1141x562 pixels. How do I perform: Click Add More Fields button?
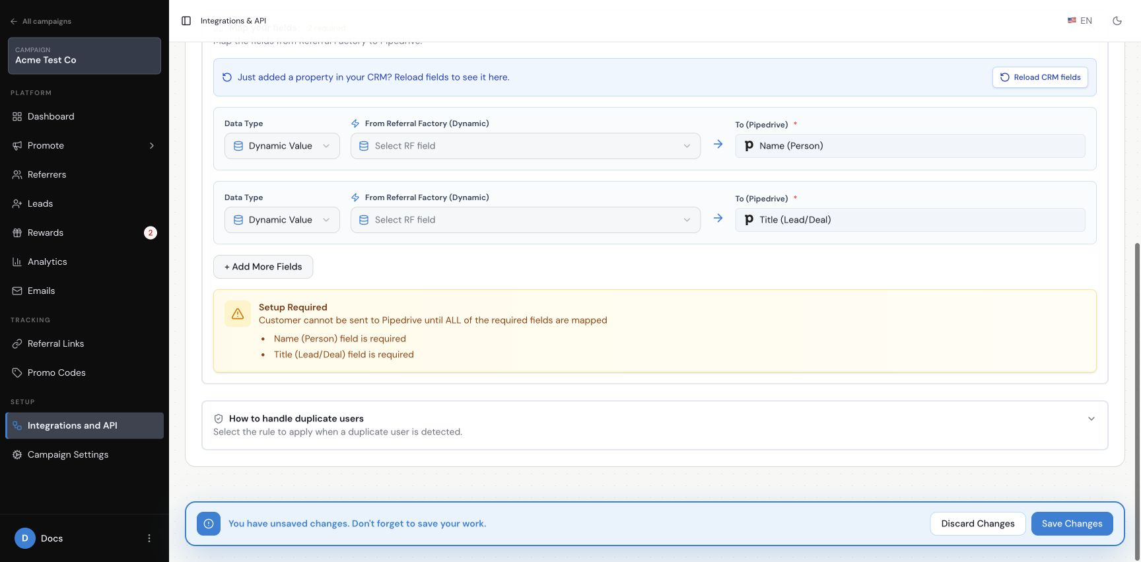[263, 267]
